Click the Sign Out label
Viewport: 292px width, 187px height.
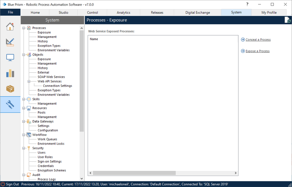(12, 184)
